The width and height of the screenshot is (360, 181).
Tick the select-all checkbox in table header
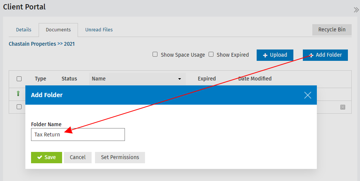(x=19, y=79)
